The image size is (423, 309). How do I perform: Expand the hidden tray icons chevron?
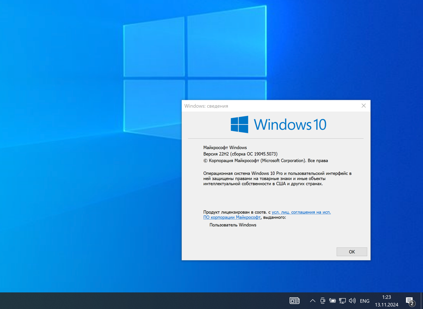click(312, 300)
